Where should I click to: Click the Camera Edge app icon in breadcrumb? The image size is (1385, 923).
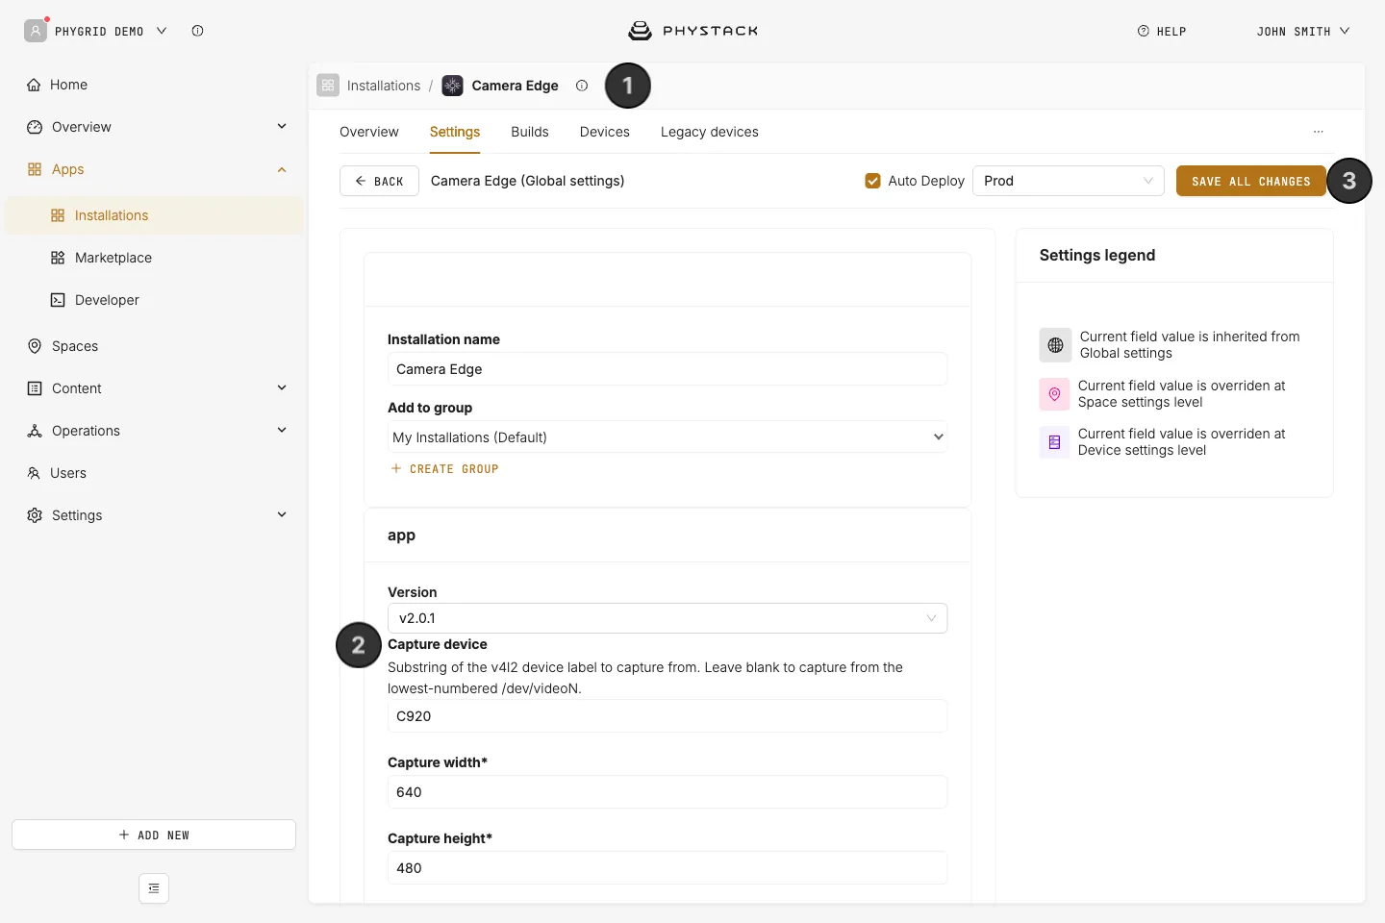pyautogui.click(x=452, y=86)
